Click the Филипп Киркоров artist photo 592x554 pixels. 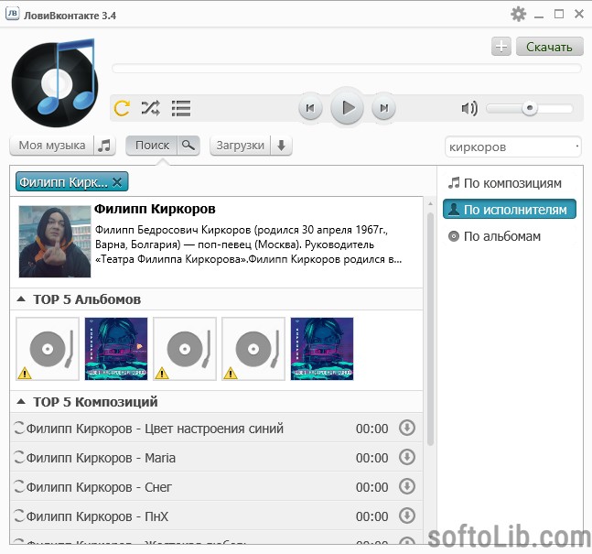click(x=55, y=242)
